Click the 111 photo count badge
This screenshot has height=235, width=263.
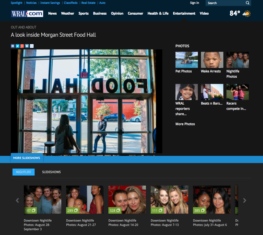coord(157,210)
